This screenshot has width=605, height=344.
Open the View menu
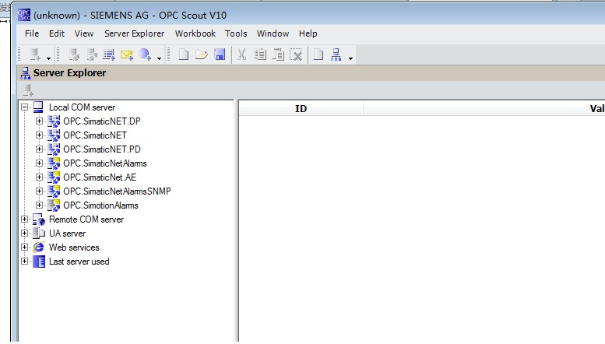pyautogui.click(x=84, y=33)
